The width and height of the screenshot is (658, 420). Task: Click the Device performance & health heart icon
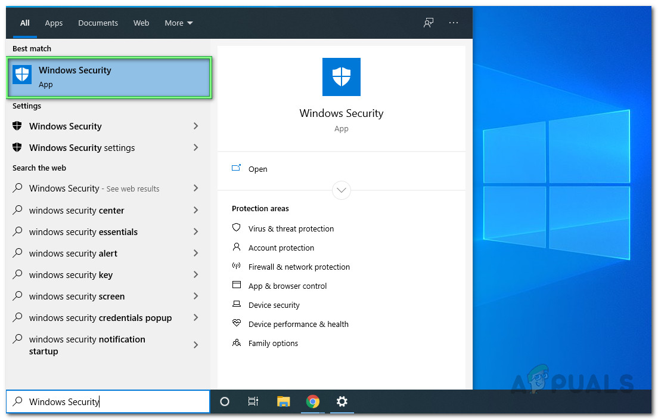click(236, 323)
